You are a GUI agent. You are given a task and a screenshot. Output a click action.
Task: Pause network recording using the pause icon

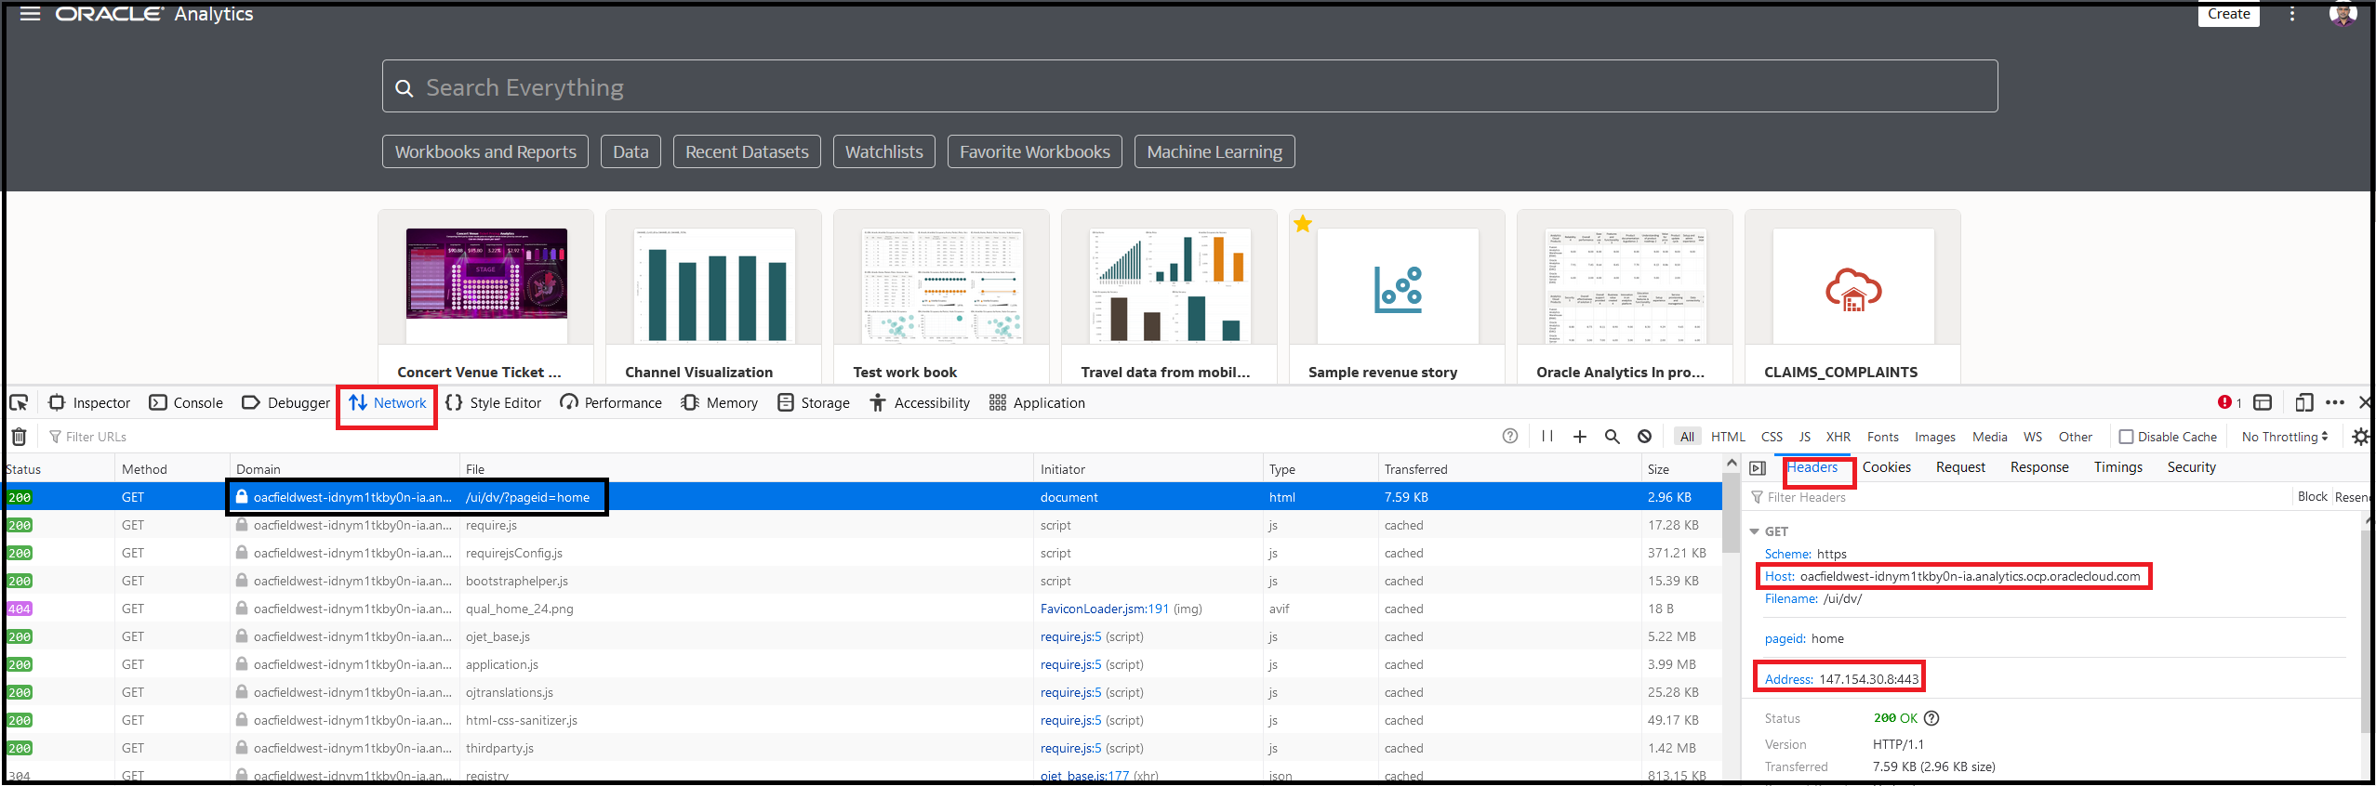[x=1547, y=437]
